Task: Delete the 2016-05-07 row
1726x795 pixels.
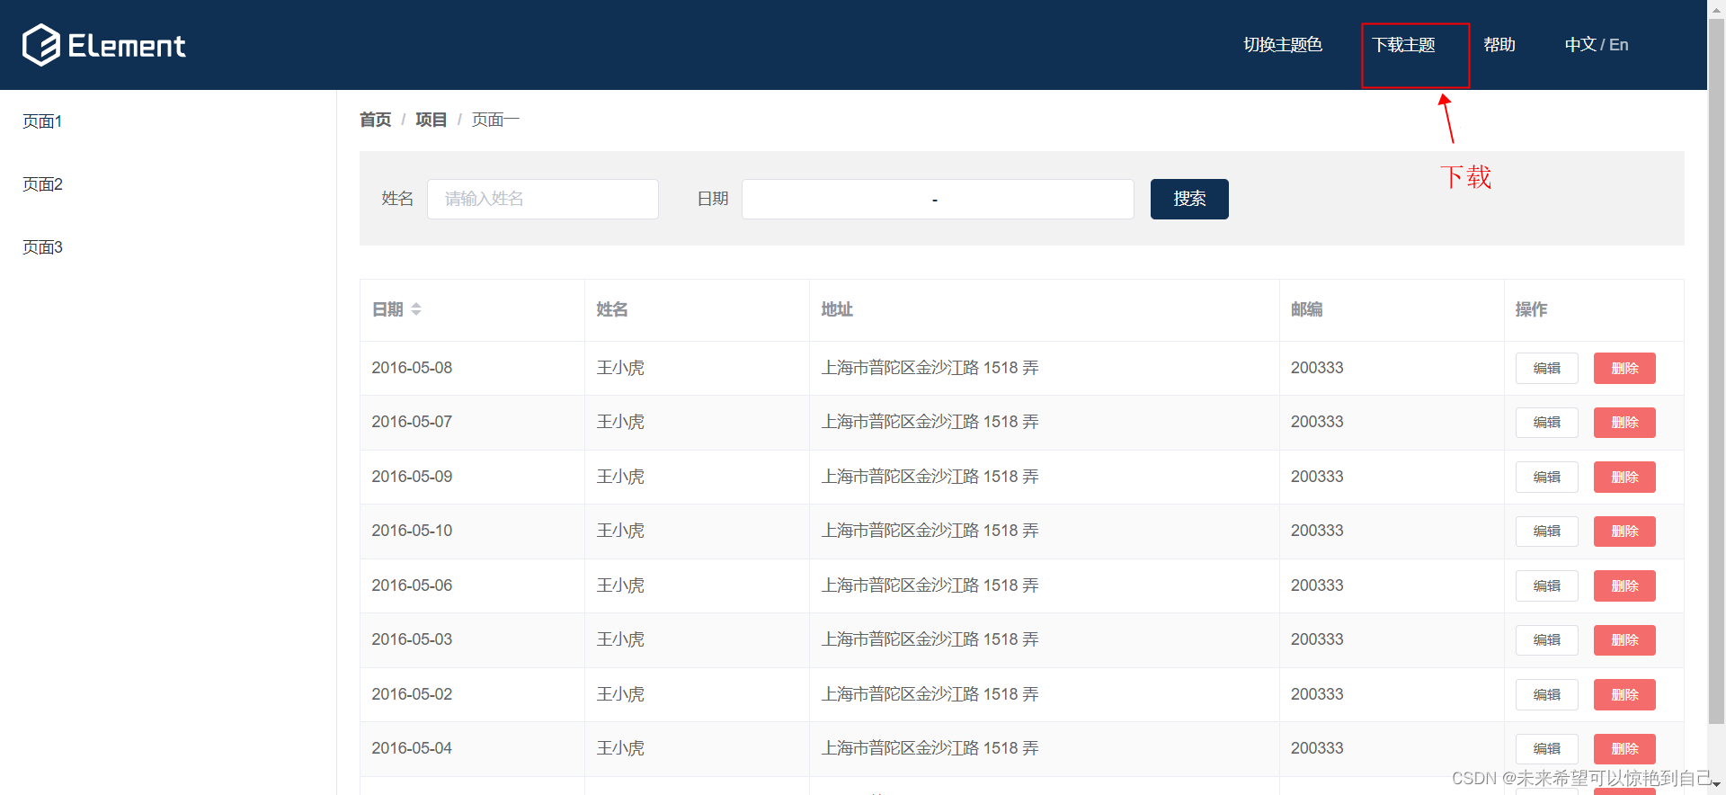Action: coord(1624,423)
